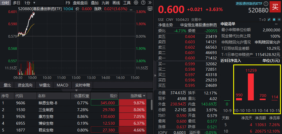This screenshot has height=134, width=282.
Task: Toggle the 叠加 overlay mode
Action: (x=95, y=3)
